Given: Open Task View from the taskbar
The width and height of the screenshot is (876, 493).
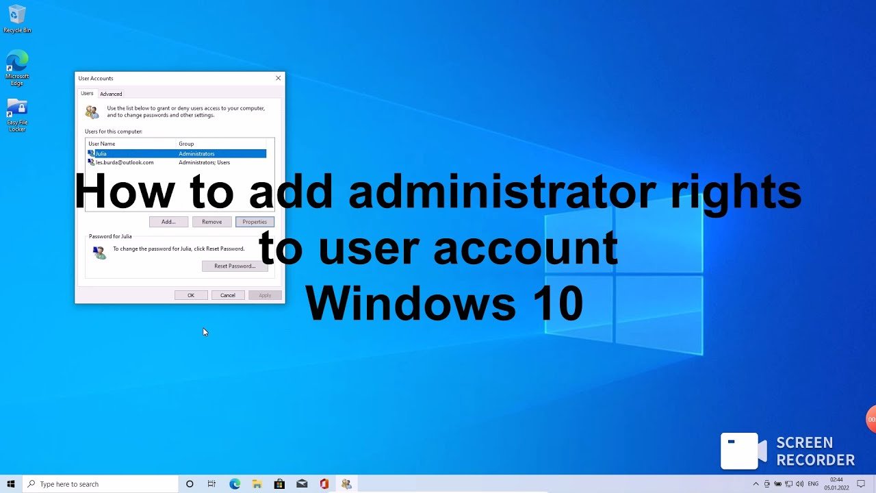Looking at the screenshot, I should click(x=211, y=484).
